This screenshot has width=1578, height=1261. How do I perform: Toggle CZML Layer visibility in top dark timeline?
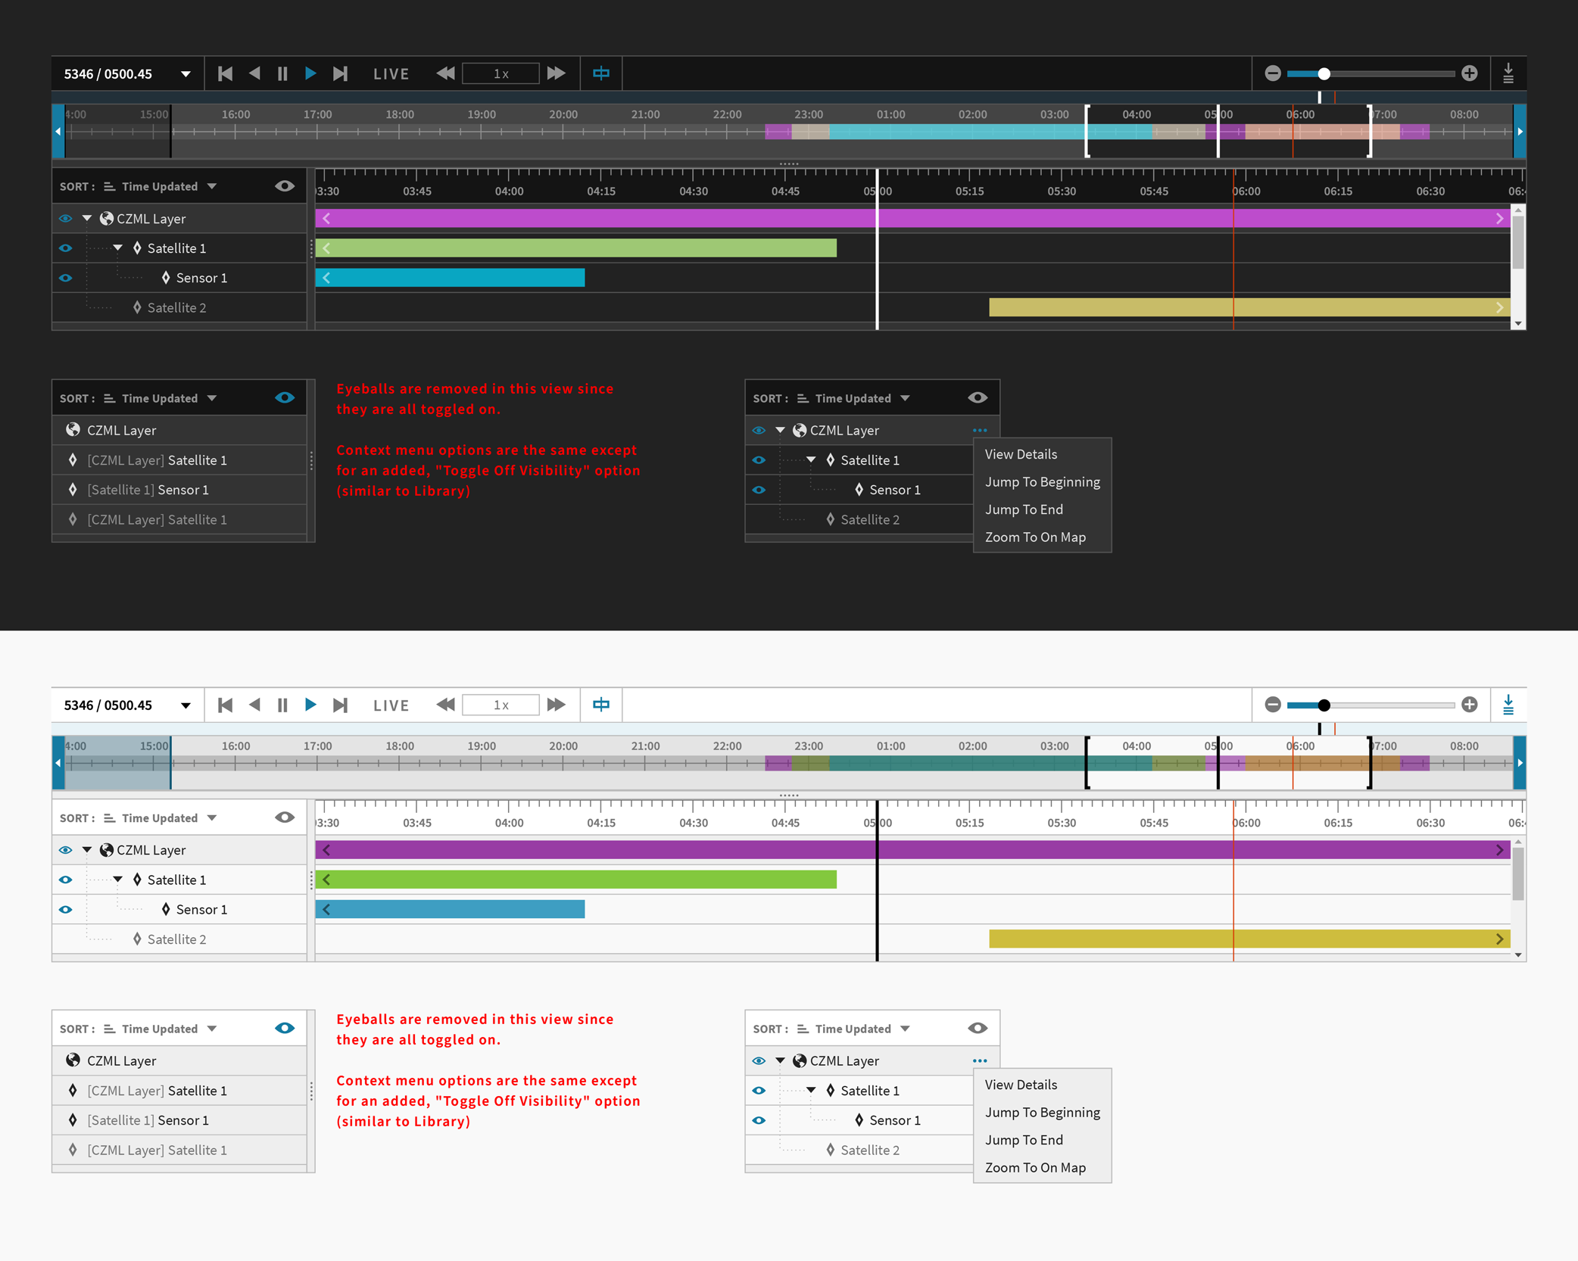pyautogui.click(x=66, y=219)
